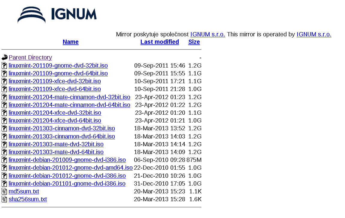Click the Parent Directory back-arrow icon
This screenshot has height=218, width=345.
(5, 58)
